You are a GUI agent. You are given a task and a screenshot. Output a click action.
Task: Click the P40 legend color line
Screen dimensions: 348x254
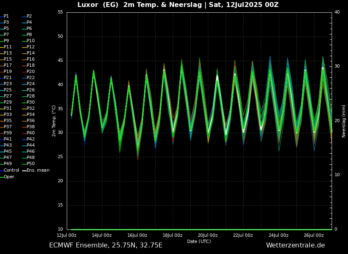[24, 133]
